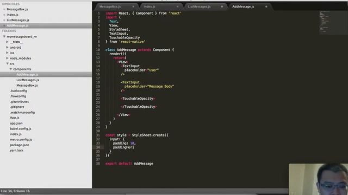348x195 pixels.
Task: Switch to the ListMessages.js tab
Action: pyautogui.click(x=199, y=6)
